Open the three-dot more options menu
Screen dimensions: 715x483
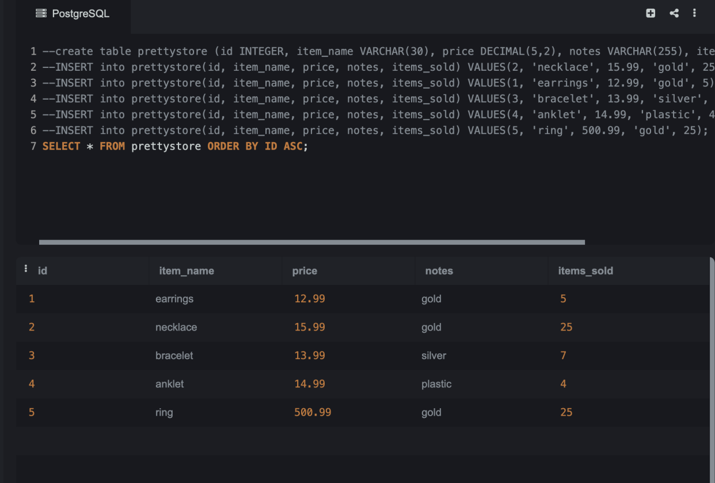coord(695,13)
